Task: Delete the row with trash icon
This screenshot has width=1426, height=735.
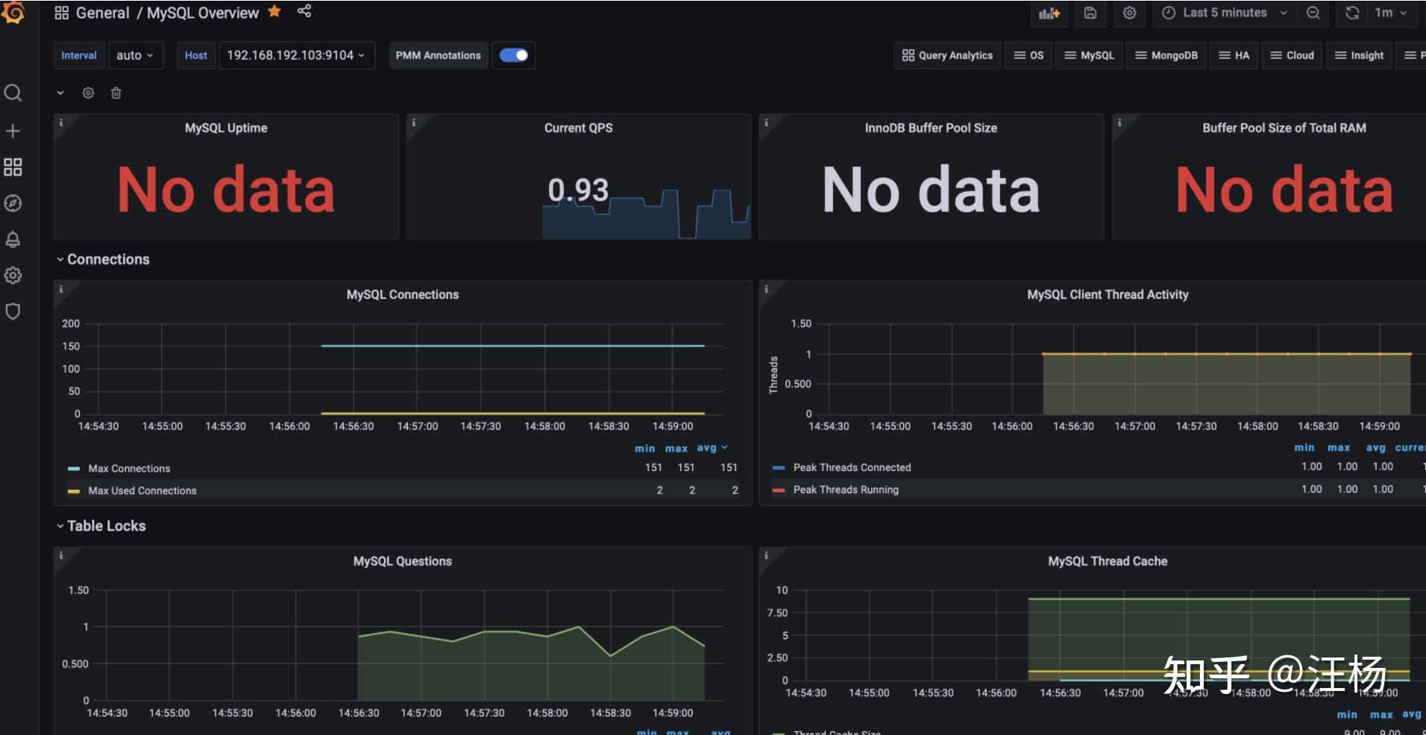Action: (116, 93)
